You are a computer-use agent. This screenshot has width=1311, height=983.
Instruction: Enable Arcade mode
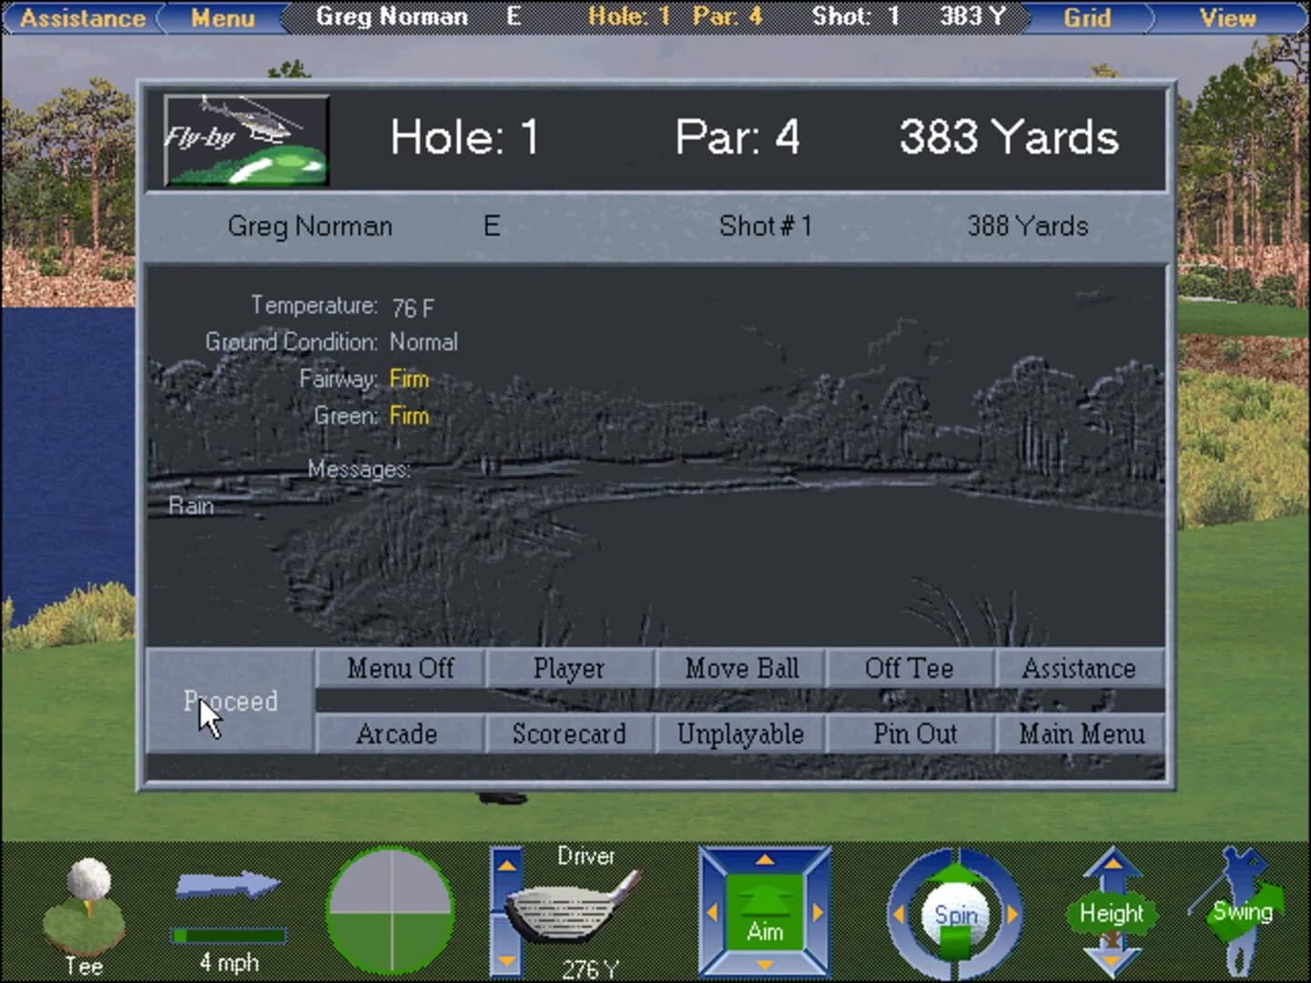[x=397, y=734]
